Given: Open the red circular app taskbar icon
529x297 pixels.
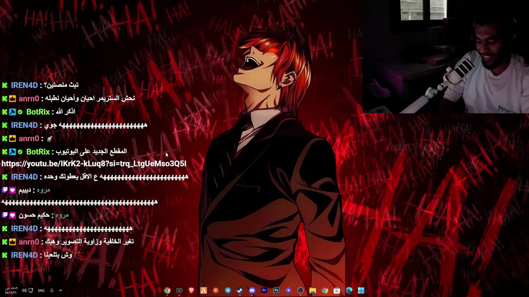Looking at the screenshot, I should click(x=215, y=291).
